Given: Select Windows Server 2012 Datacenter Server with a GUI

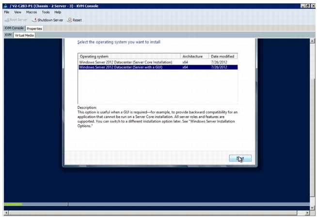Looking at the screenshot, I should (x=158, y=67).
